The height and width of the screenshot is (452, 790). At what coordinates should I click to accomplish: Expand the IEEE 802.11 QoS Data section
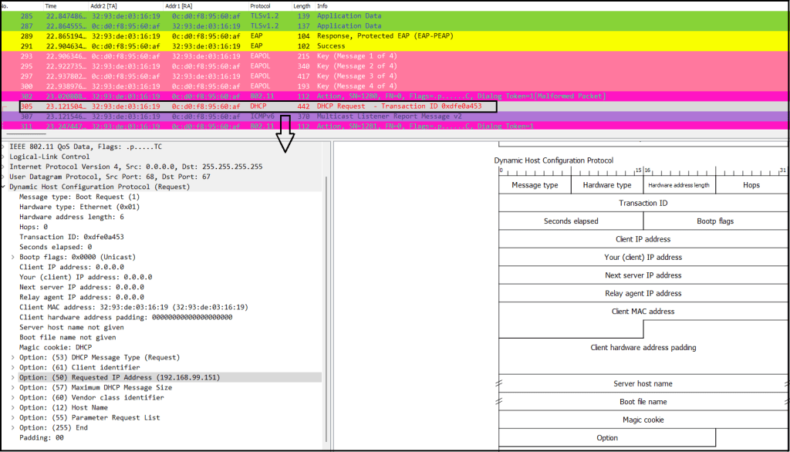point(4,147)
